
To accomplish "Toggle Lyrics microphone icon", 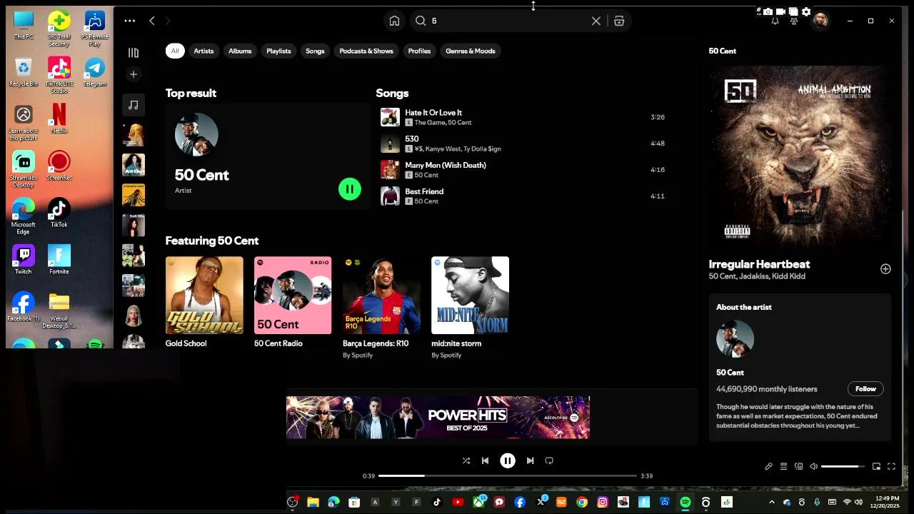I will tap(768, 467).
